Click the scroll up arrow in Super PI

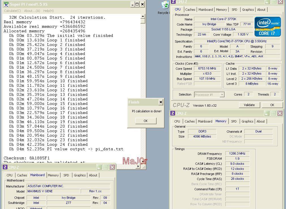(143, 16)
